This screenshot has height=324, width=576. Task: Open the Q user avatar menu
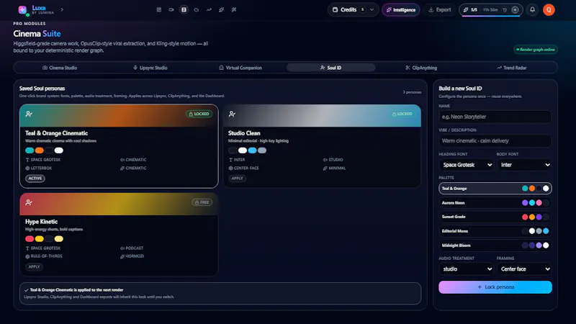click(549, 10)
